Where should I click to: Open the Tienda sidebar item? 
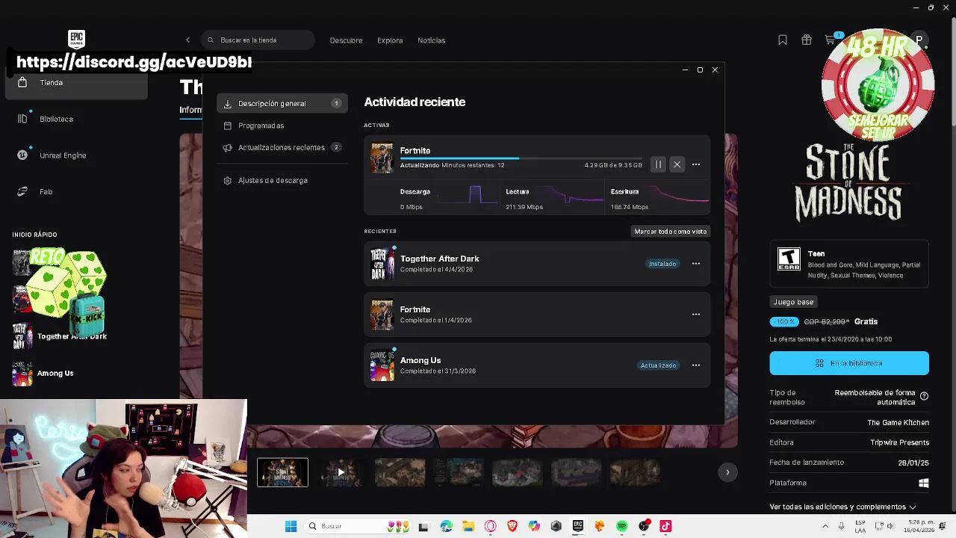point(76,83)
